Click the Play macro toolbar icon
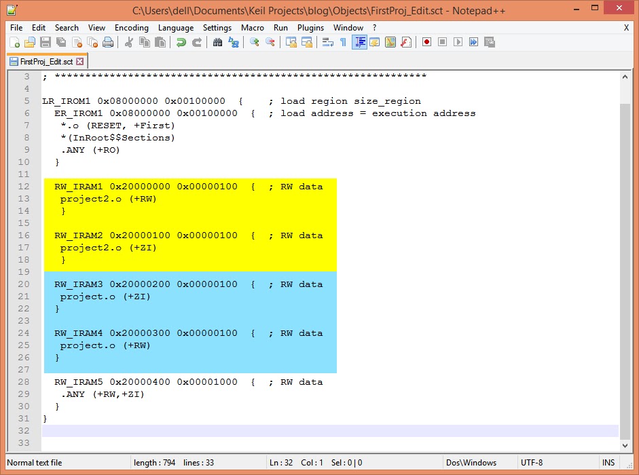This screenshot has height=475, width=639. (x=460, y=42)
